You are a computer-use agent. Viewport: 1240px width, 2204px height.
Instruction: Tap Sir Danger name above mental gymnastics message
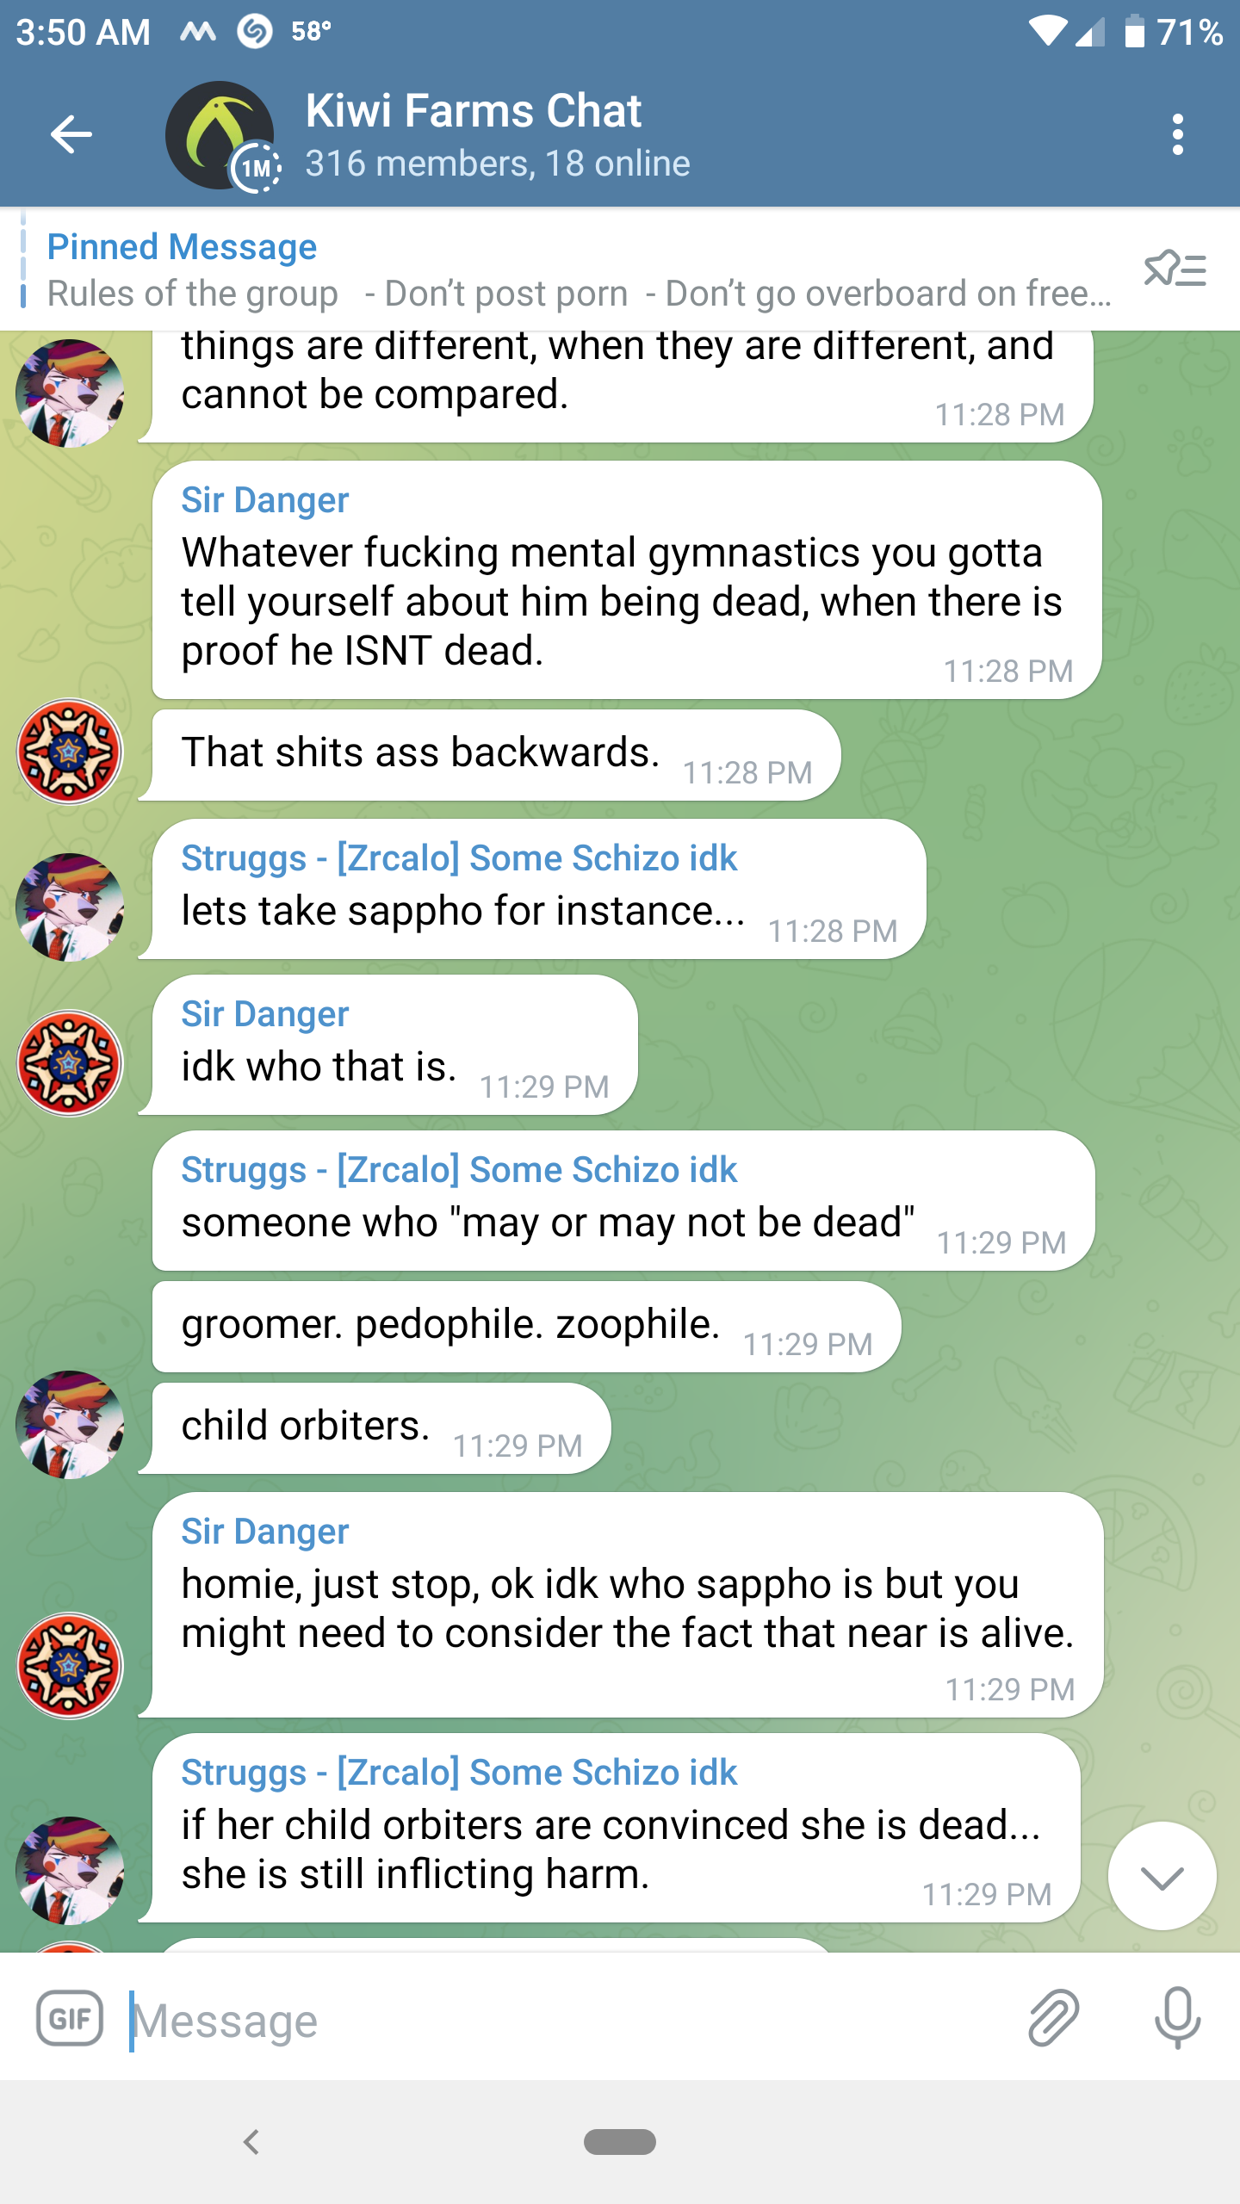click(x=264, y=500)
